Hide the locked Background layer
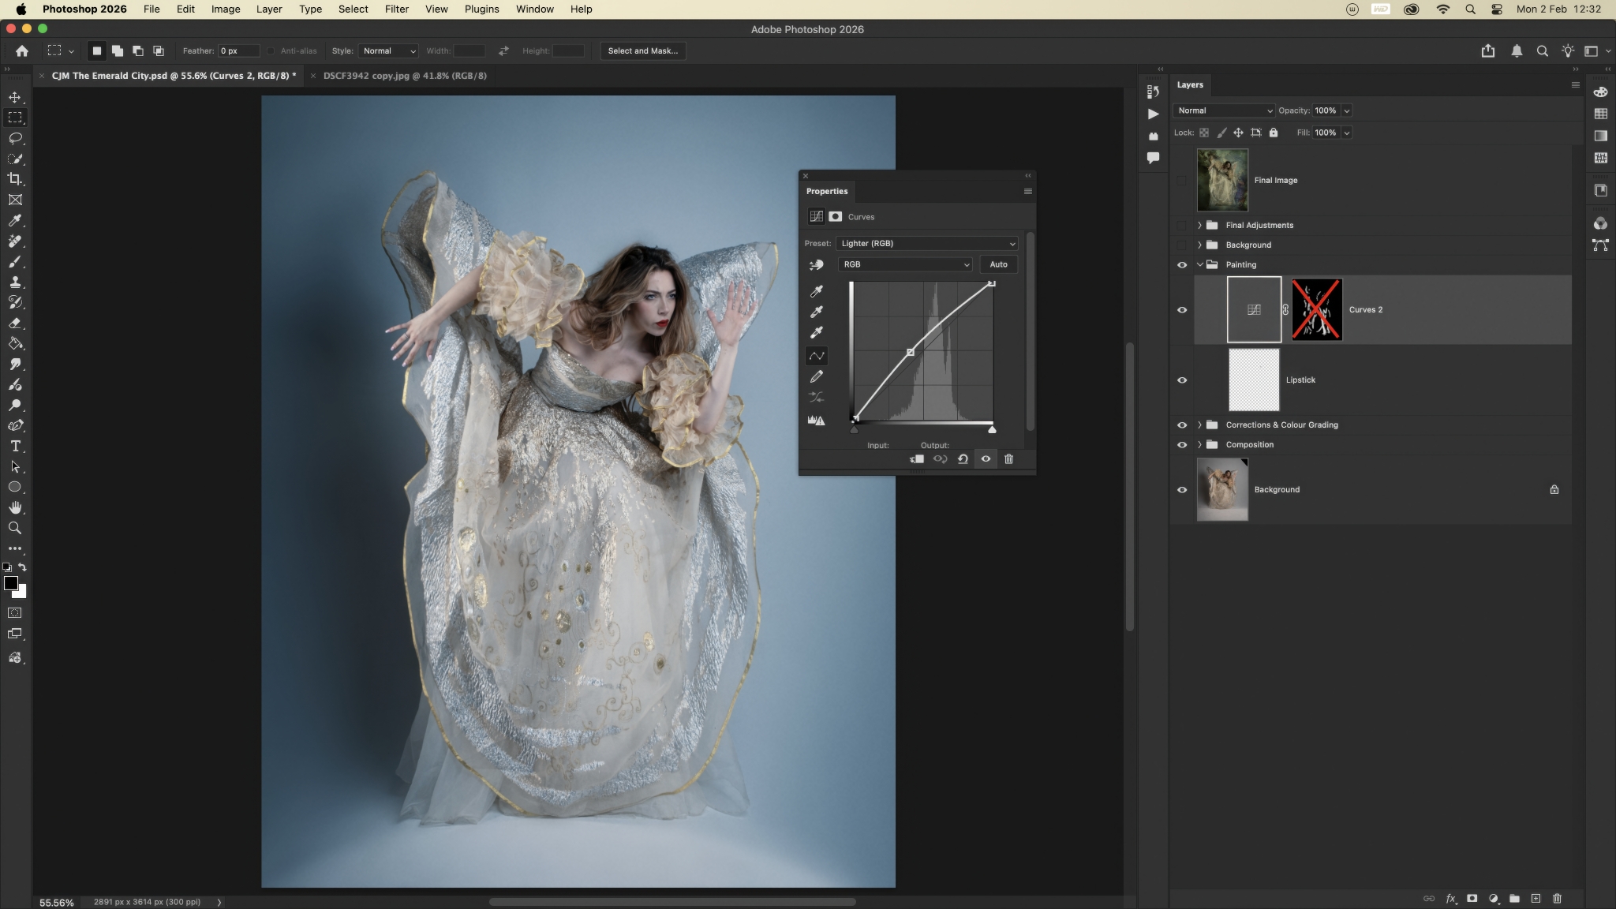 click(1182, 490)
